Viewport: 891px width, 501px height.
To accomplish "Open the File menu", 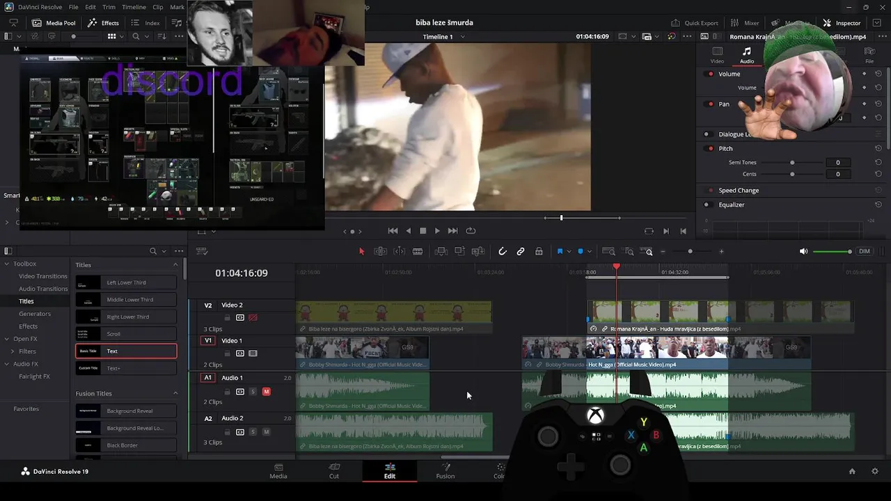I will coord(73,7).
